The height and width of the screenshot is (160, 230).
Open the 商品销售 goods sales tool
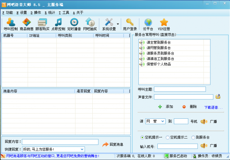point(27,24)
